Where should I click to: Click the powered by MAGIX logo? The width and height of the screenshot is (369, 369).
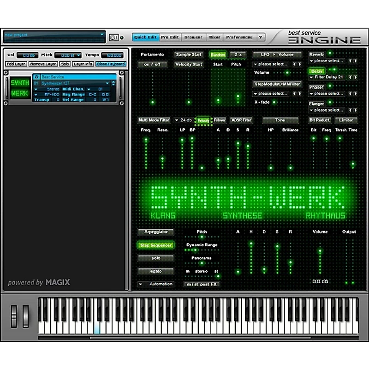[x=39, y=282]
